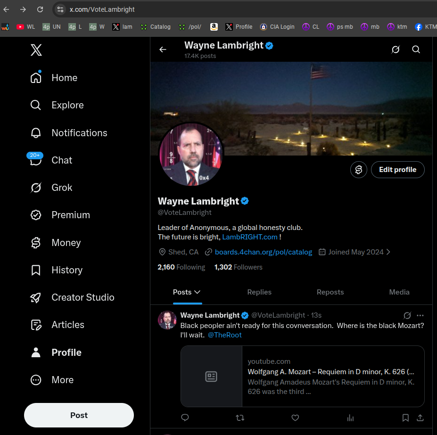Screen dimensions: 437x435
Task: Open CIA Login bookmark
Action: pos(277,27)
